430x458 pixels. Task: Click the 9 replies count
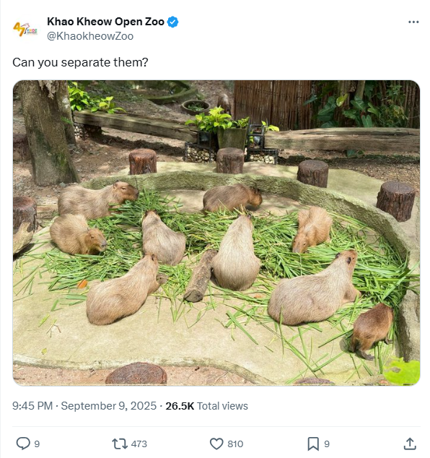pyautogui.click(x=37, y=444)
